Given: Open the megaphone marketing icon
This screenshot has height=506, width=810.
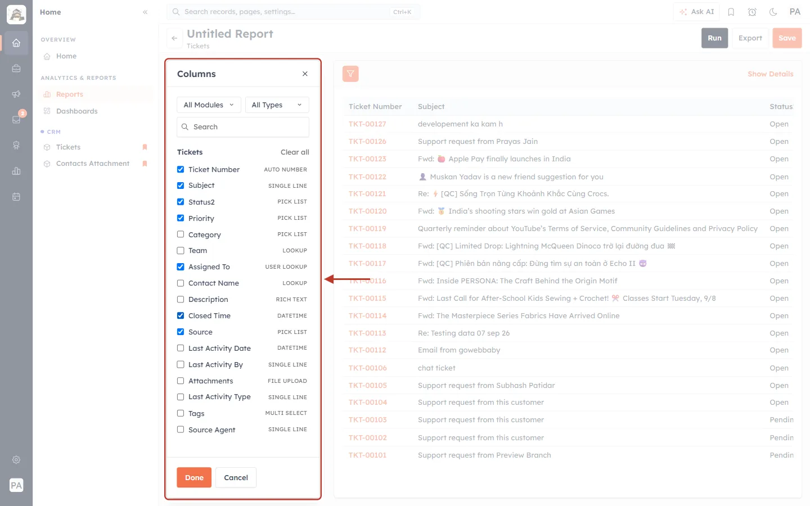Looking at the screenshot, I should pos(16,94).
